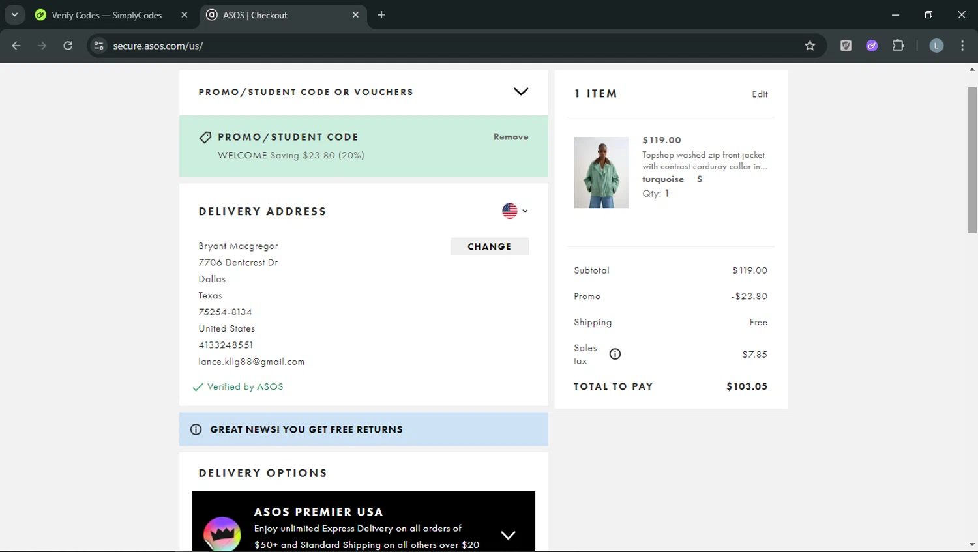978x552 pixels.
Task: Close the ASOS | Checkout tab
Action: click(x=355, y=15)
